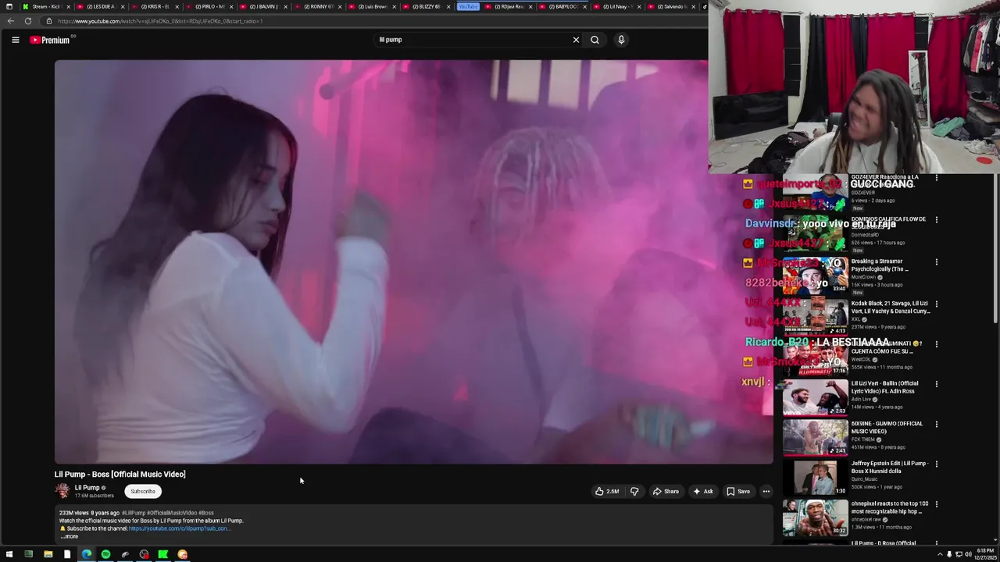Open the 'Breaking a Streamer Psychologically' thumbnail
Image resolution: width=1000 pixels, height=562 pixels.
click(815, 275)
